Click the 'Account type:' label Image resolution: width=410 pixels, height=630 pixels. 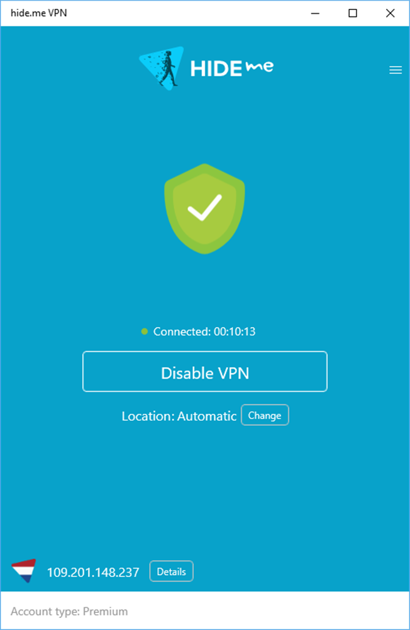[x=45, y=612]
